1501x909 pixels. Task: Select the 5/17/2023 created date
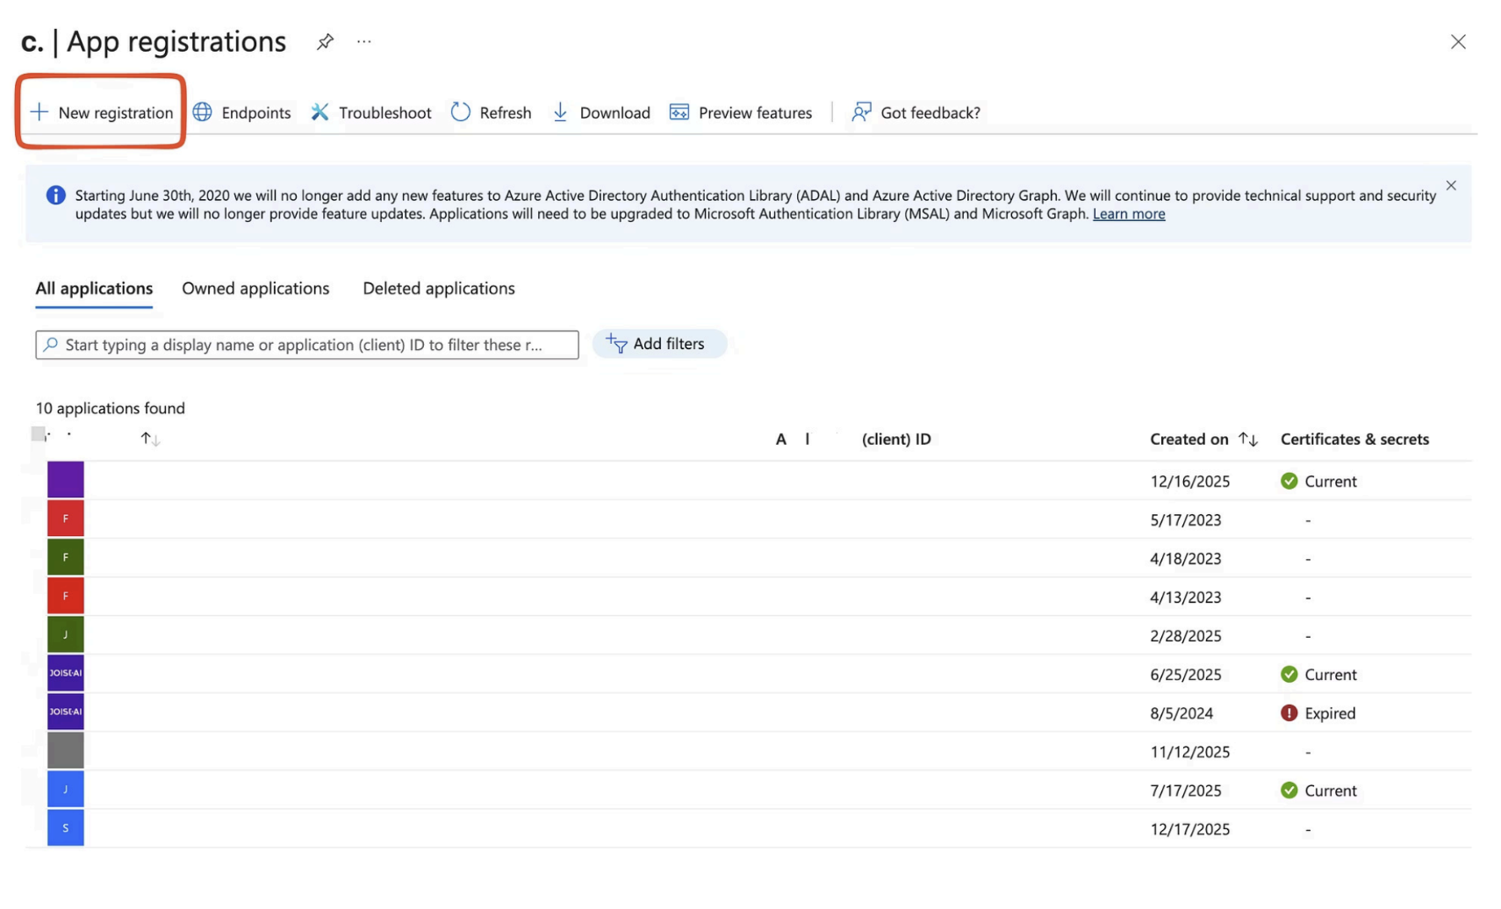tap(1186, 519)
